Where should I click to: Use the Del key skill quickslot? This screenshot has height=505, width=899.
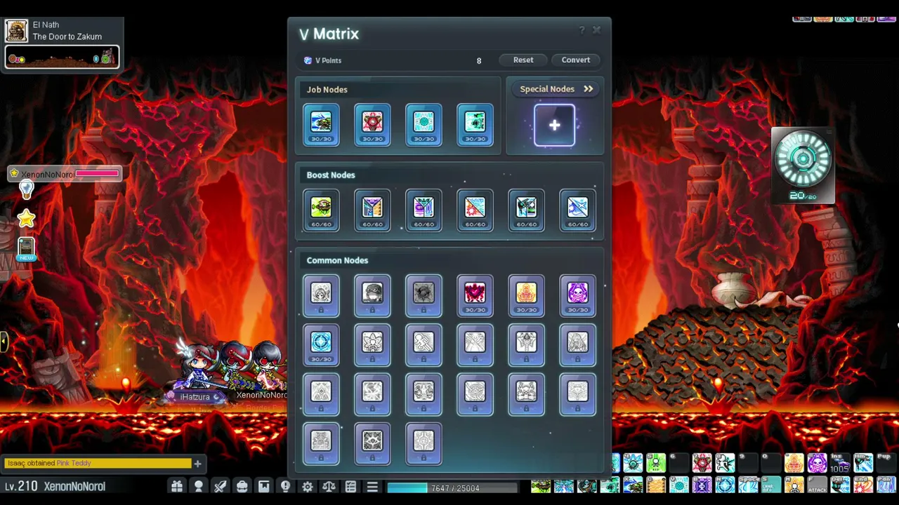840,485
